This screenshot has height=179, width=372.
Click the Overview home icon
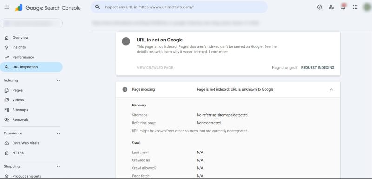click(7, 38)
